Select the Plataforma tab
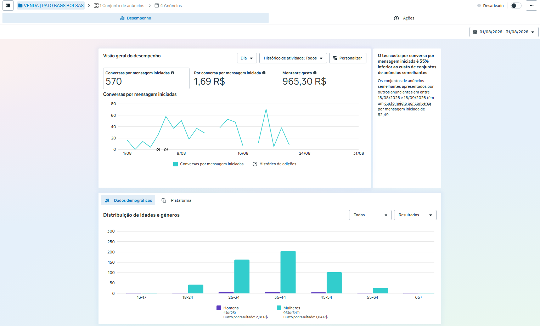Screen dimensions: 540x326 coord(176,200)
